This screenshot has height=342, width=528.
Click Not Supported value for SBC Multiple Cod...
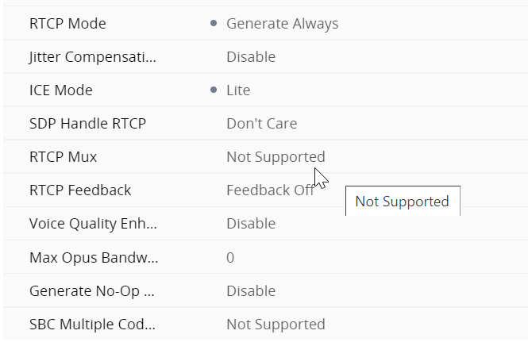[276, 325]
